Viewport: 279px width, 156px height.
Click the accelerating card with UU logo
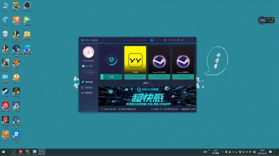pyautogui.click(x=111, y=60)
